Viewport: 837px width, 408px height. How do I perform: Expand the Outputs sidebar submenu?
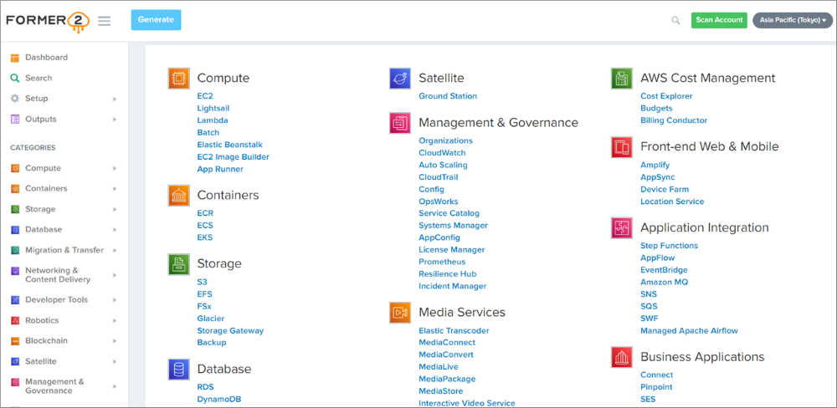click(x=115, y=120)
